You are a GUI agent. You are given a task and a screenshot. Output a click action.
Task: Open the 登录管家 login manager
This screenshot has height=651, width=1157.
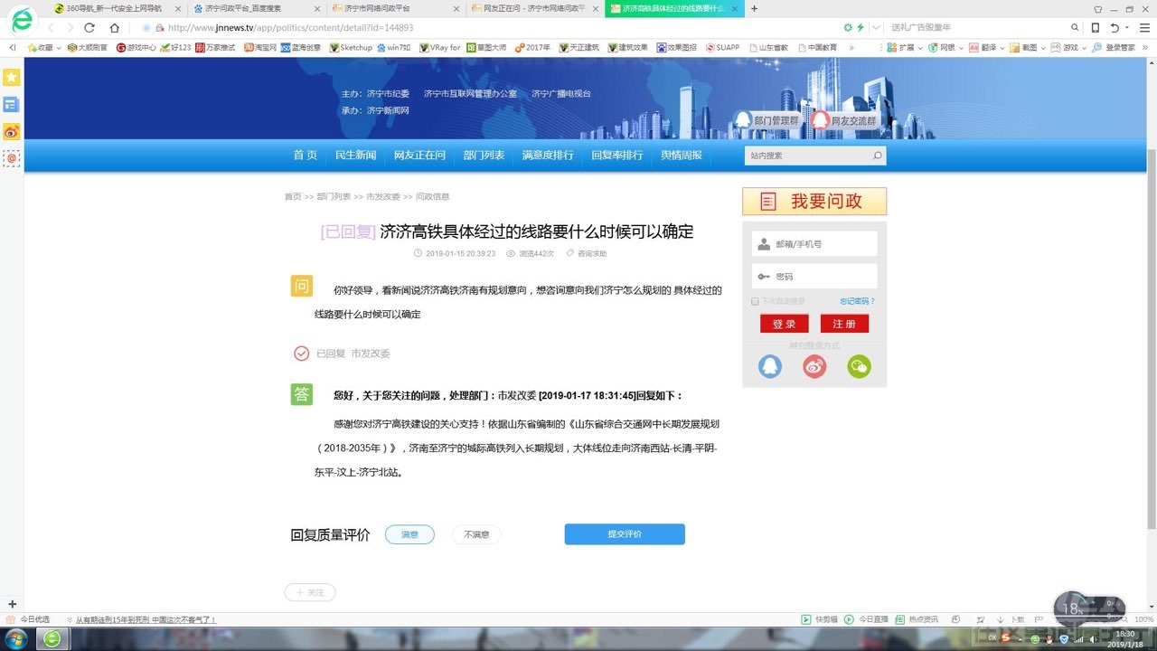click(1115, 47)
